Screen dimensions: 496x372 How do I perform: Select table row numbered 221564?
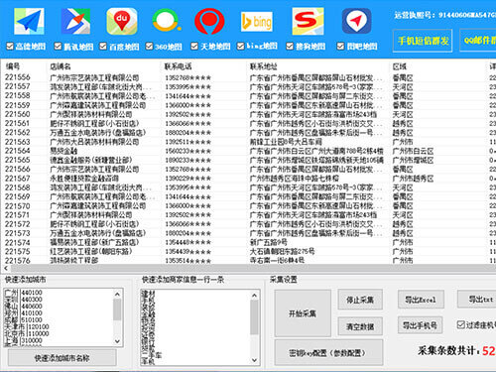click(248, 151)
